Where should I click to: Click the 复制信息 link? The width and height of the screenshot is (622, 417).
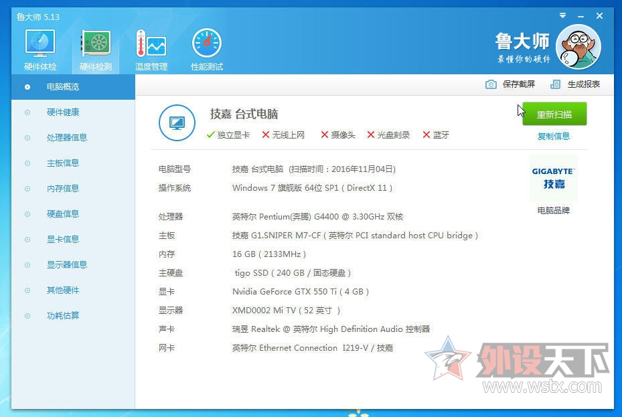click(x=554, y=137)
